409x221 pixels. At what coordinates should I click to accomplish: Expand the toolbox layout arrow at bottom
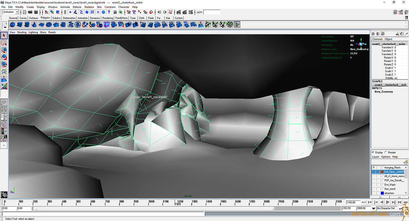4,145
